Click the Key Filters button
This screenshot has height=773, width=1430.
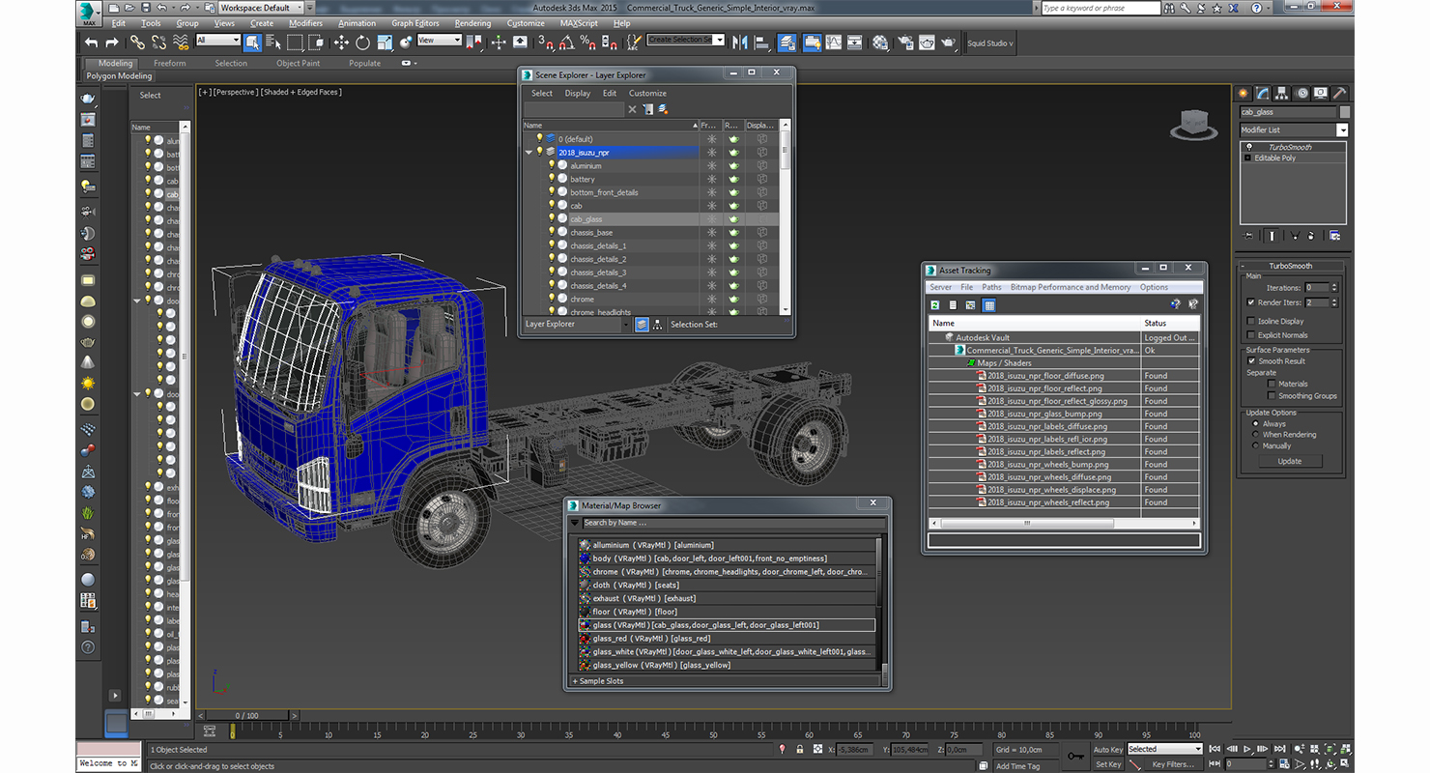[x=1172, y=764]
